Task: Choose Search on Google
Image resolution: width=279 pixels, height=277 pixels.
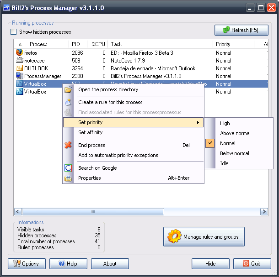Action: pos(133,168)
